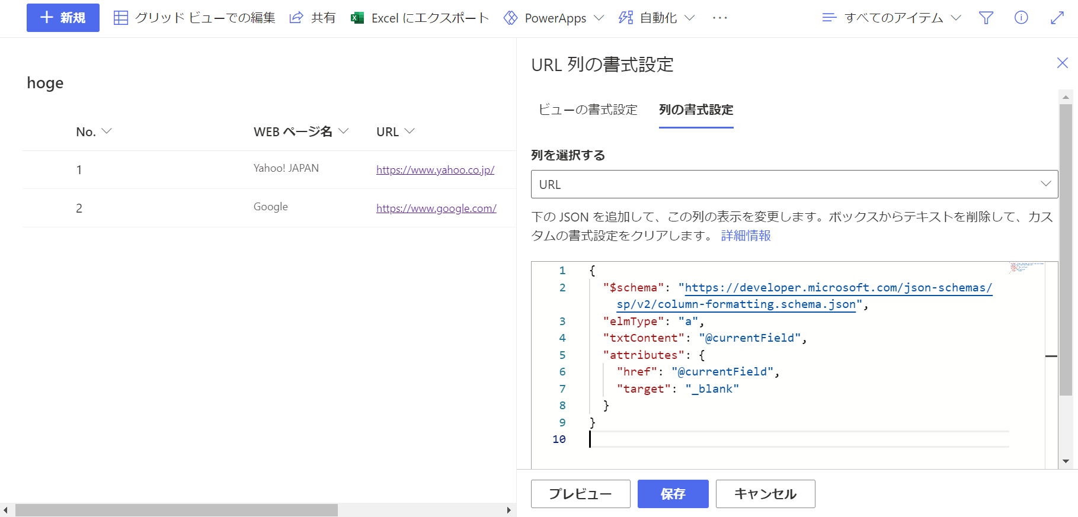Open グリッド ビューでの編集 command
The width and height of the screenshot is (1078, 517).
pyautogui.click(x=194, y=18)
